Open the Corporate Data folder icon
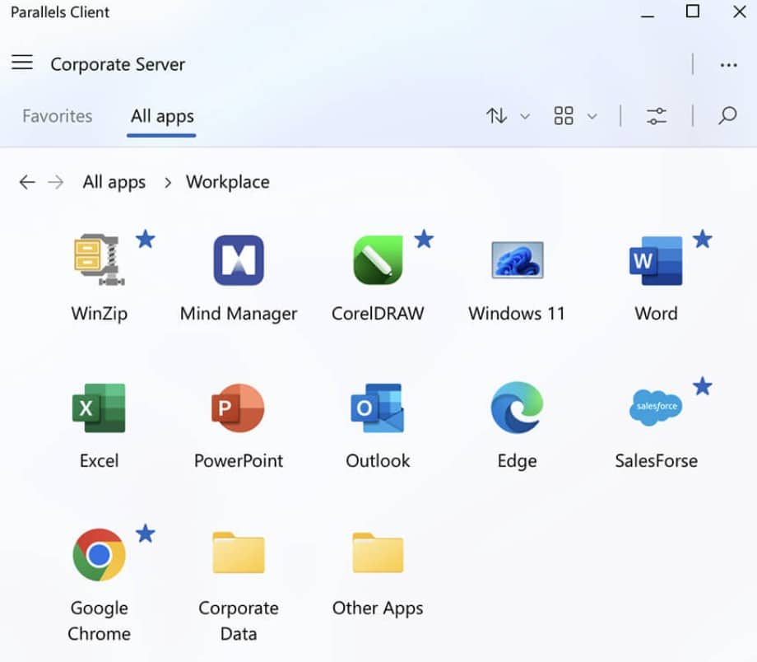This screenshot has height=662, width=757. point(239,552)
